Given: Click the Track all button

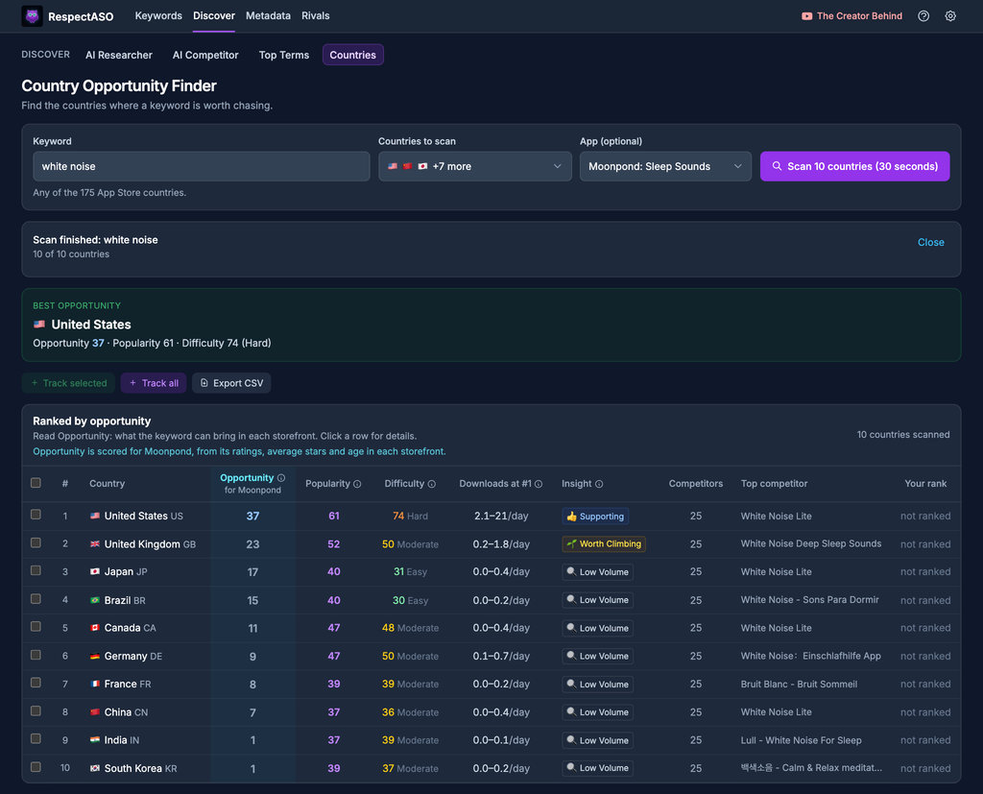Looking at the screenshot, I should (154, 383).
